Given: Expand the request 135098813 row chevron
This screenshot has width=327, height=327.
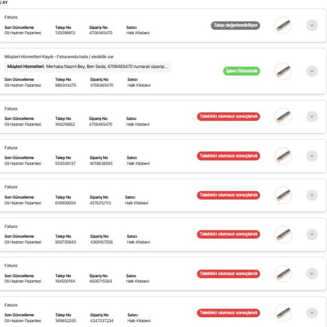Looking at the screenshot, I should [312, 25].
